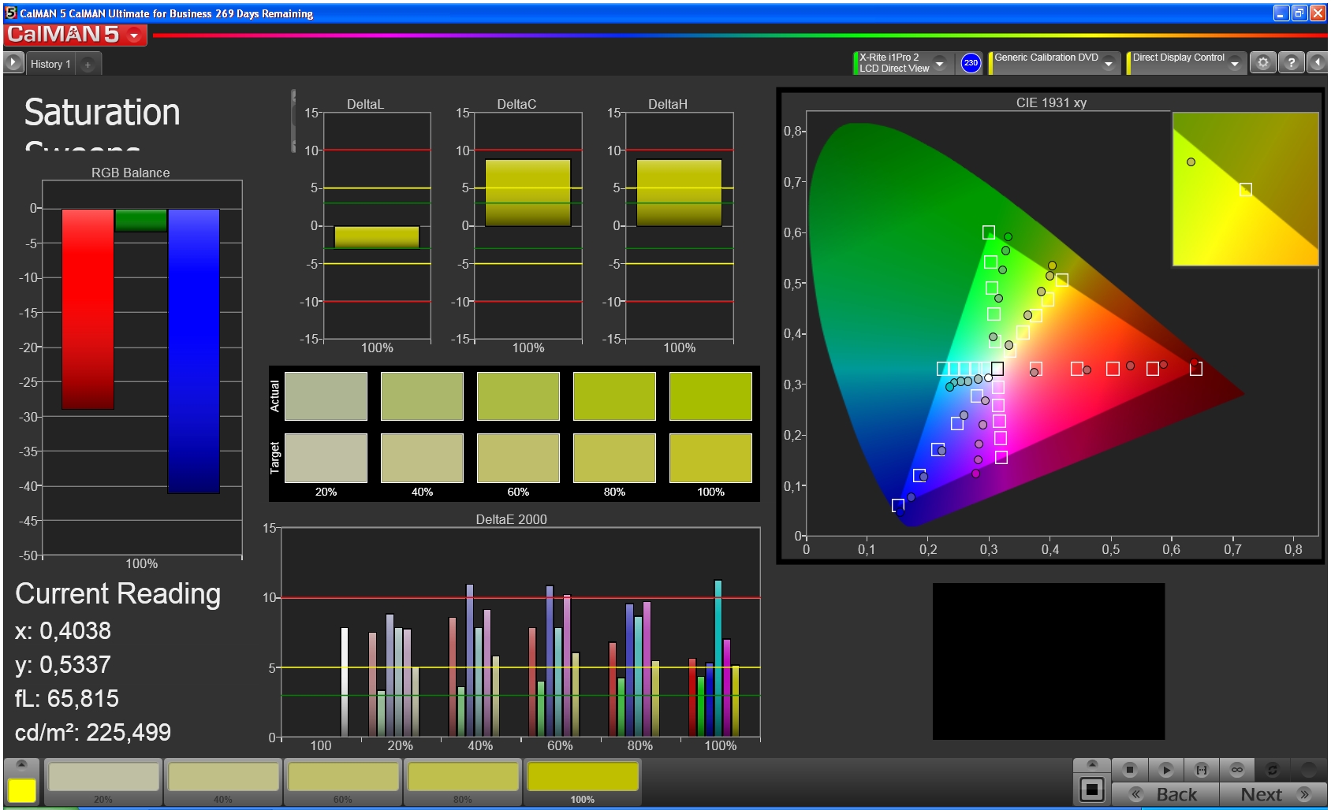Open help with the question mark icon
Viewport: 1331px width, 810px height.
pyautogui.click(x=1291, y=63)
